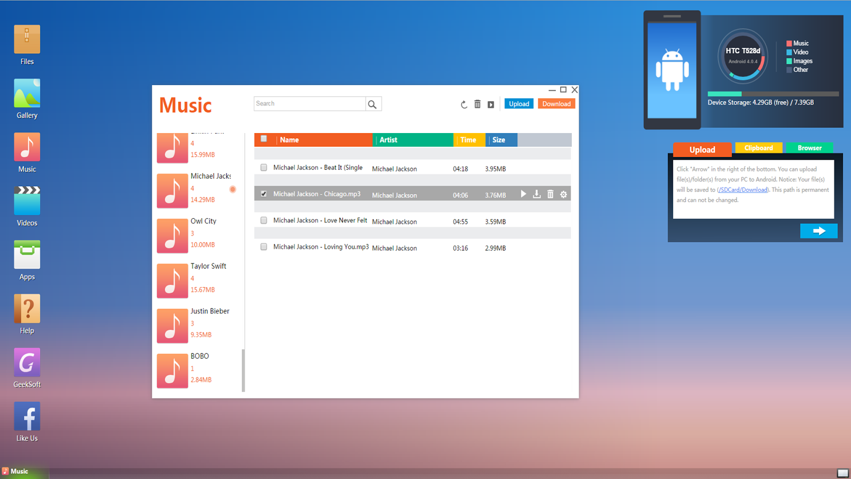Image resolution: width=851 pixels, height=479 pixels.
Task: Click into the Search input field
Action: click(310, 104)
